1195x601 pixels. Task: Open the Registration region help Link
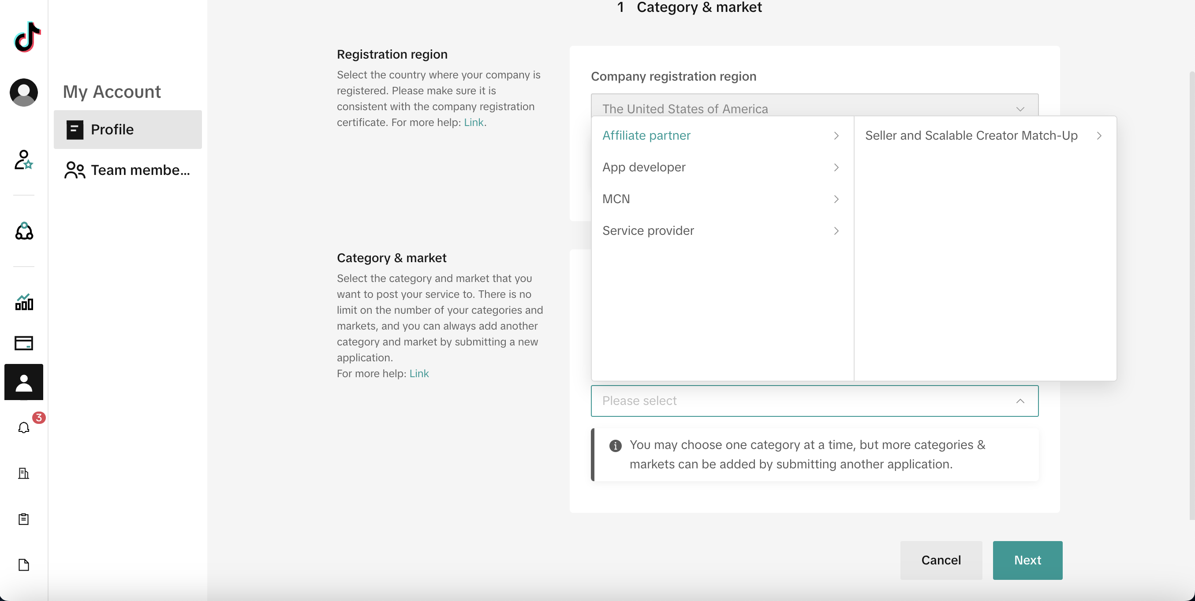coord(473,122)
